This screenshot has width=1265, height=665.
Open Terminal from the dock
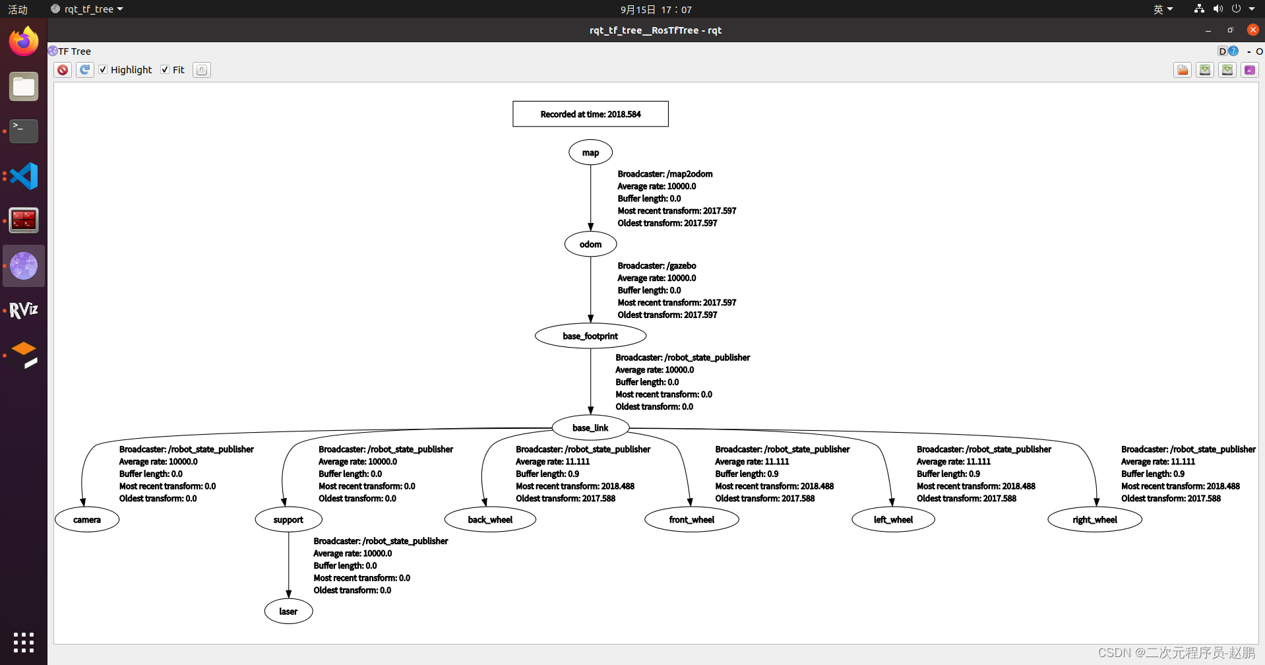(x=24, y=131)
